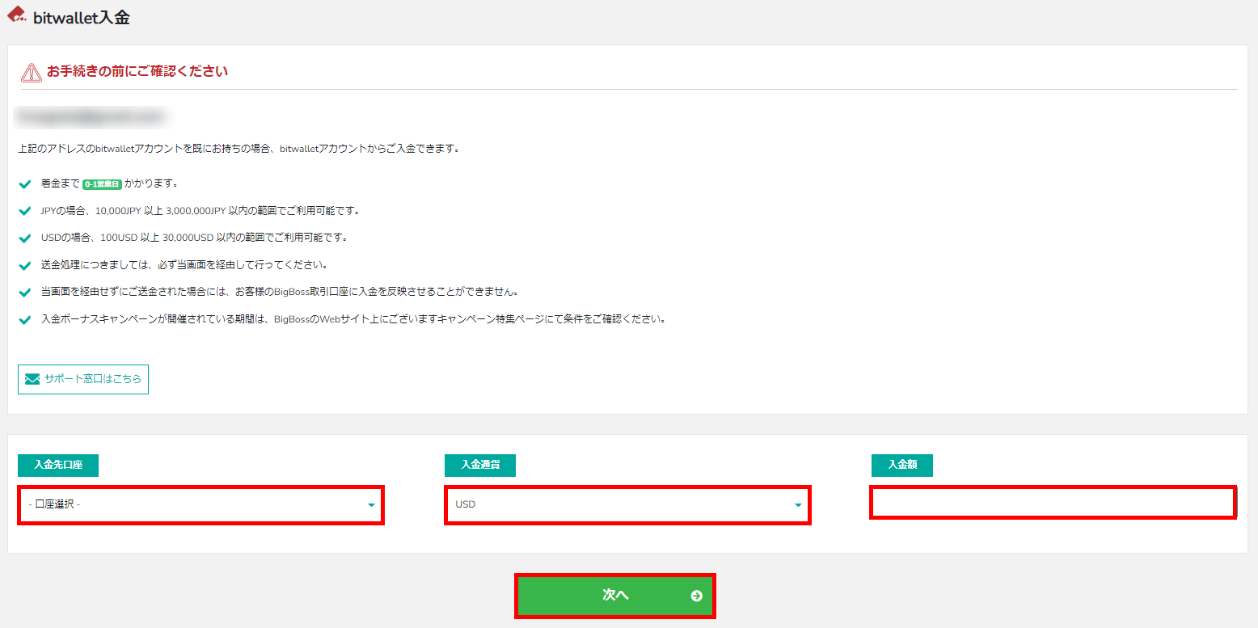This screenshot has height=628, width=1258.
Task: Click checkmark beside 当画面を経由せず line
Action: pyautogui.click(x=24, y=292)
